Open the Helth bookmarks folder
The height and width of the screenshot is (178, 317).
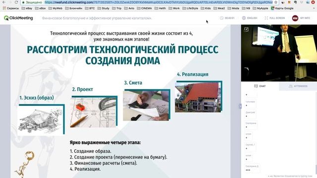[160, 8]
